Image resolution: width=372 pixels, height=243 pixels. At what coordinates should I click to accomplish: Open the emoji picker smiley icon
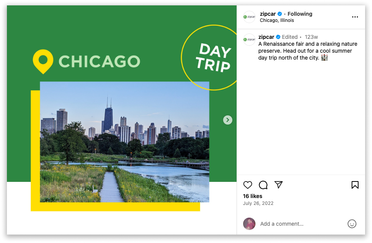352,224
